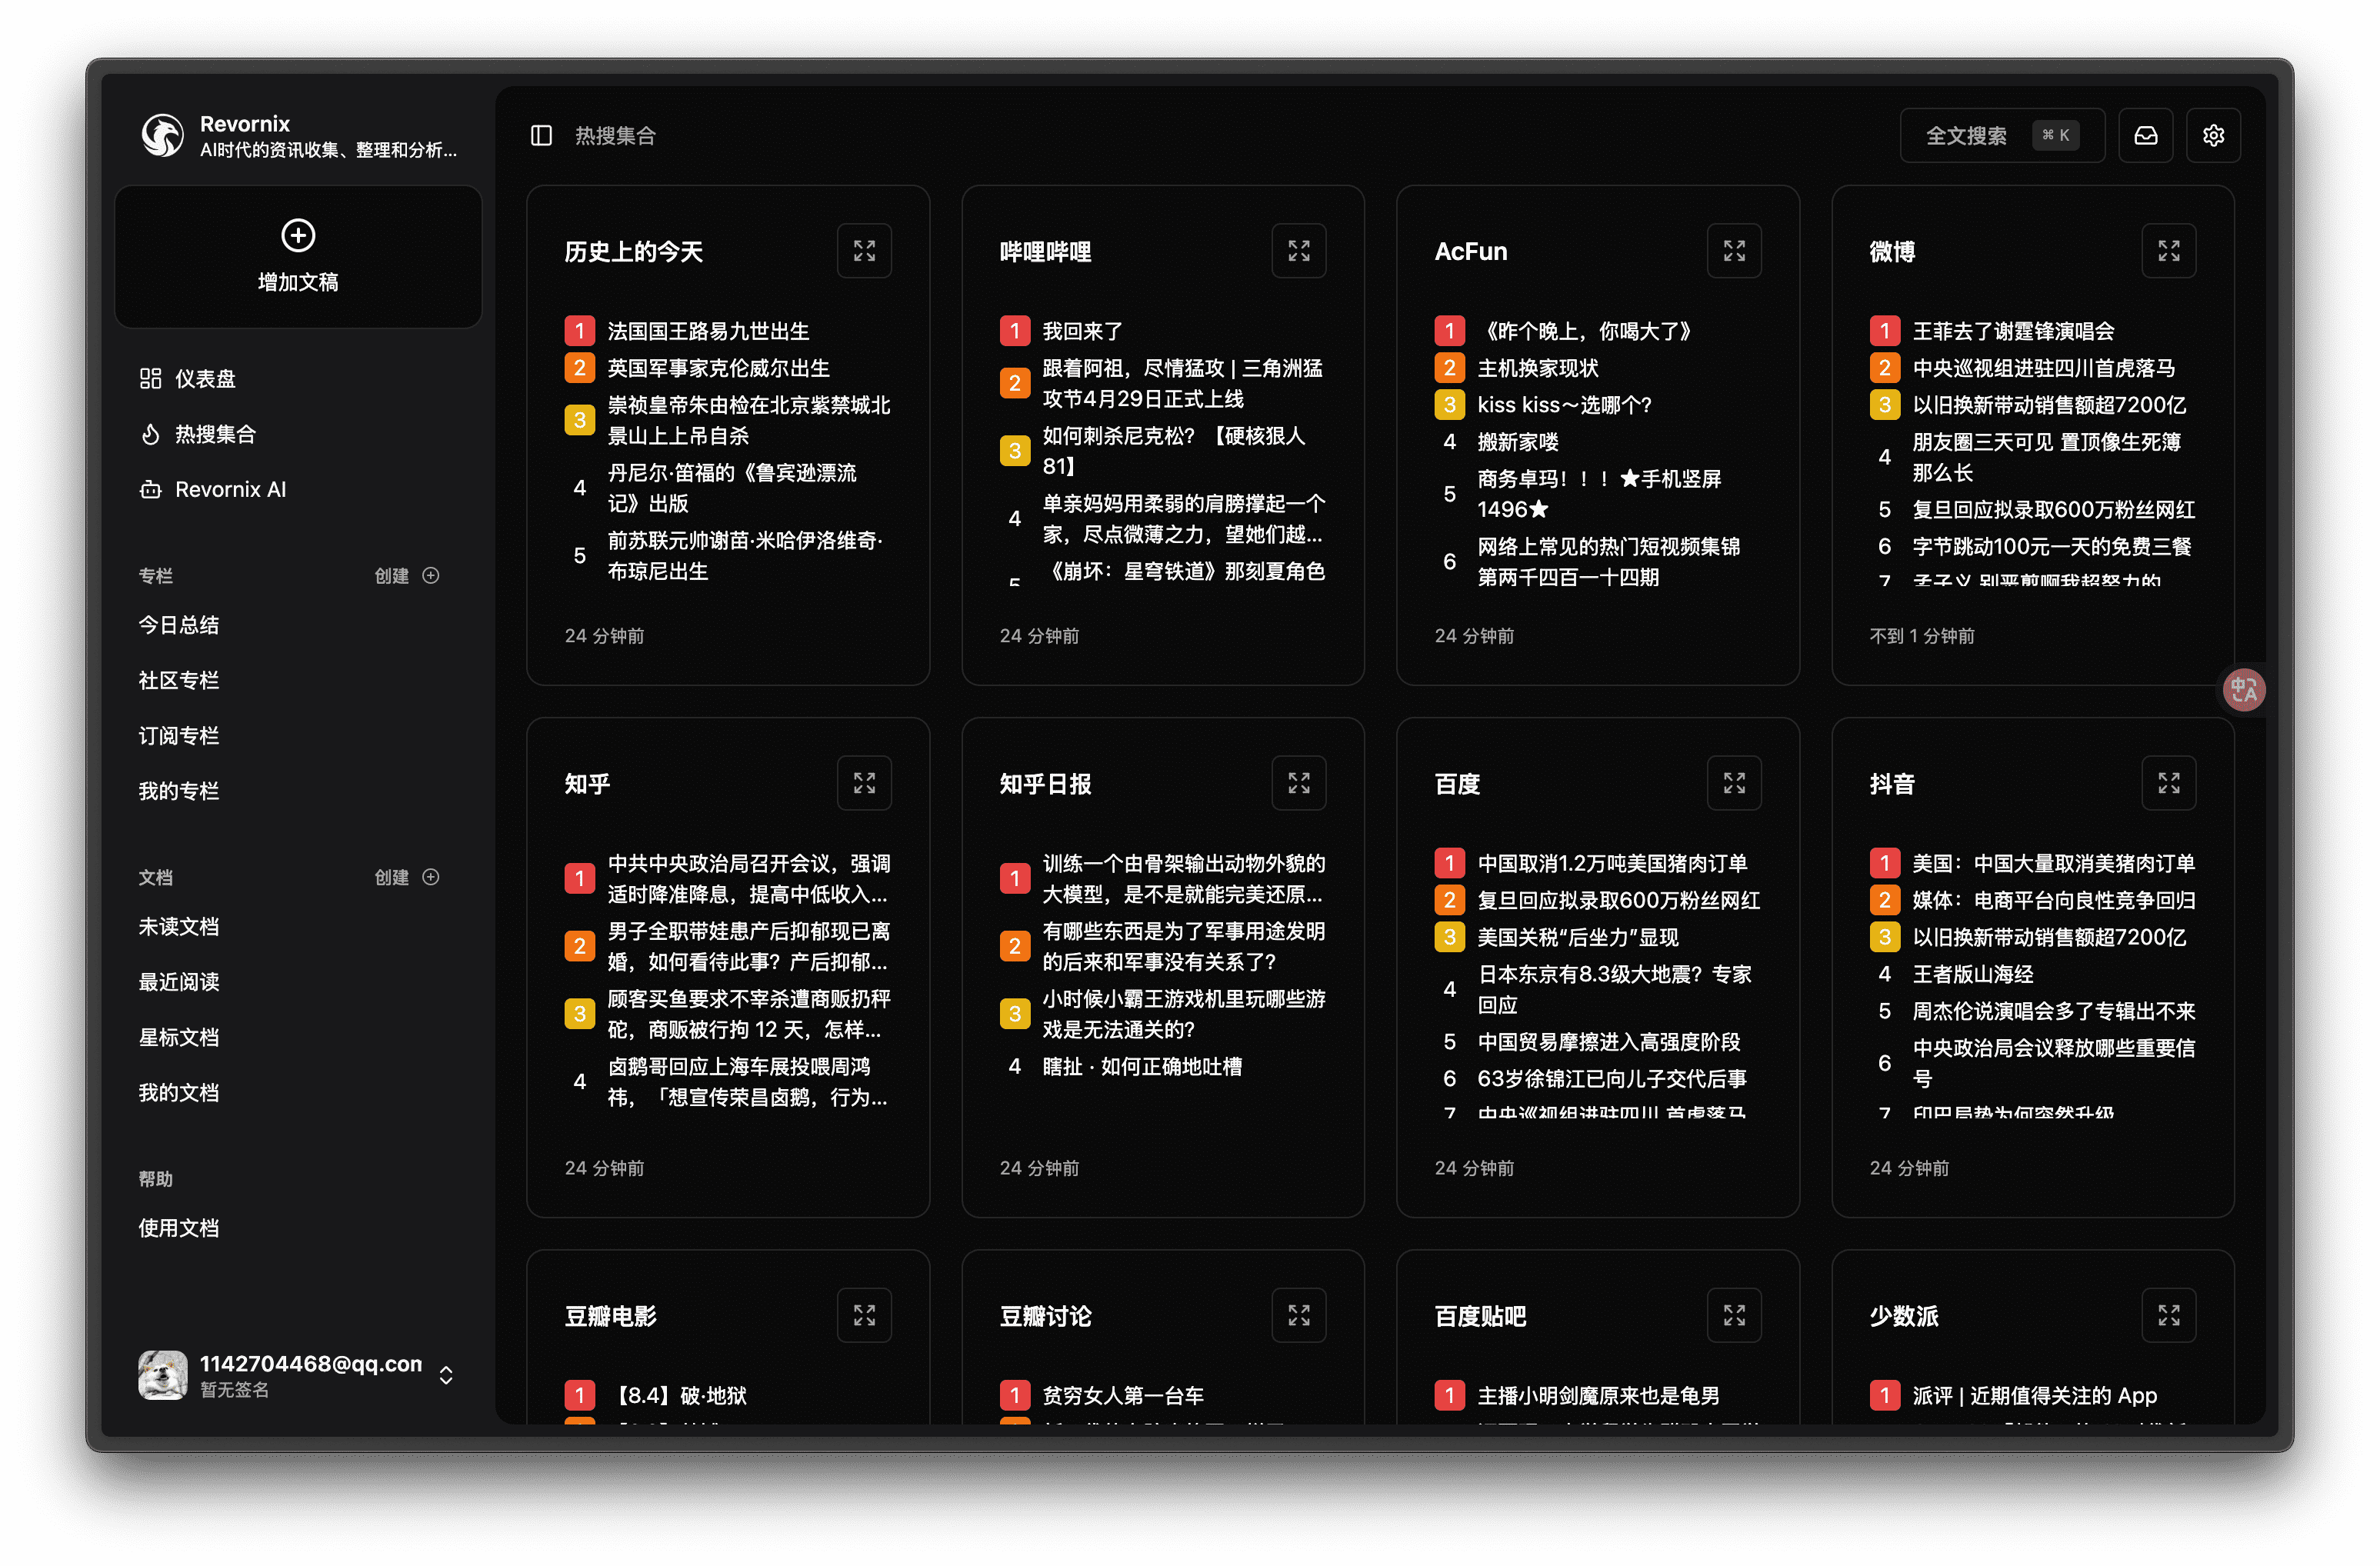
Task: Click the 增加文稿 plus icon
Action: pyautogui.click(x=298, y=236)
